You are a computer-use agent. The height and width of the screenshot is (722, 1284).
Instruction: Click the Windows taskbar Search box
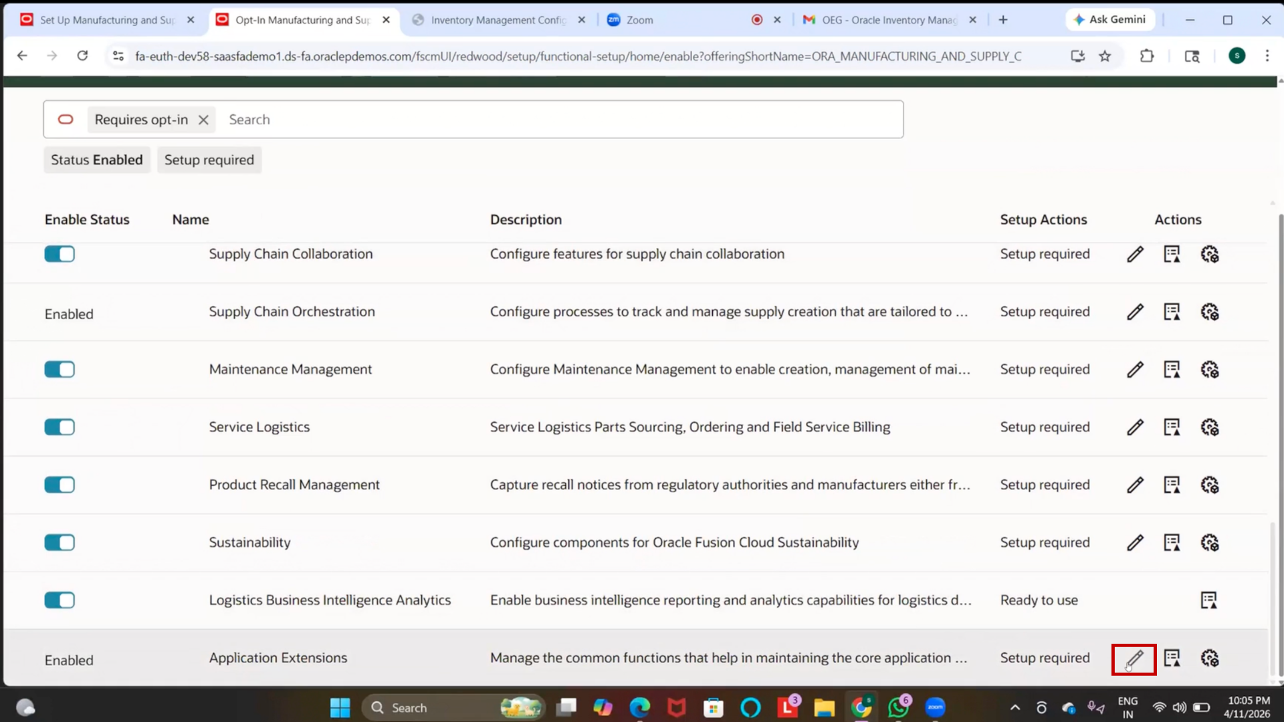(453, 707)
